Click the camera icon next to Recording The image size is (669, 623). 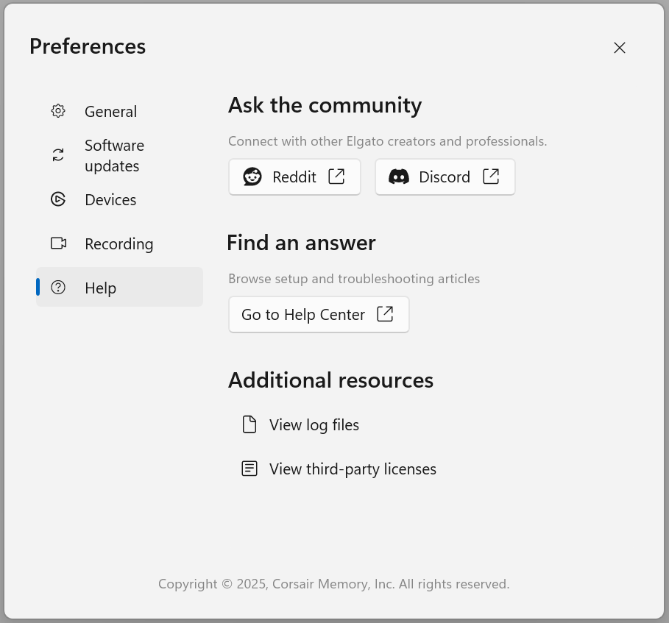(58, 243)
